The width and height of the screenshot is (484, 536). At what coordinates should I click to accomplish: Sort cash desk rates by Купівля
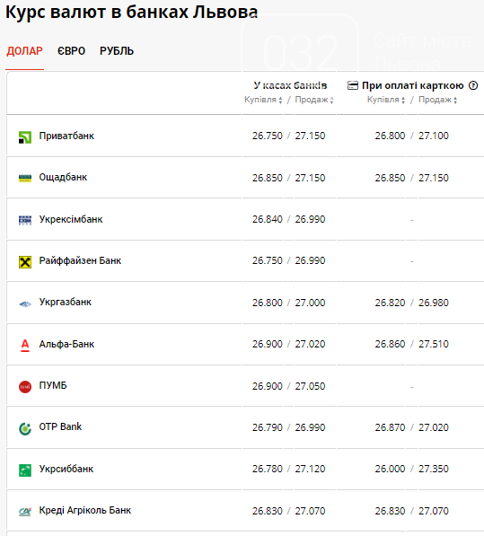263,100
